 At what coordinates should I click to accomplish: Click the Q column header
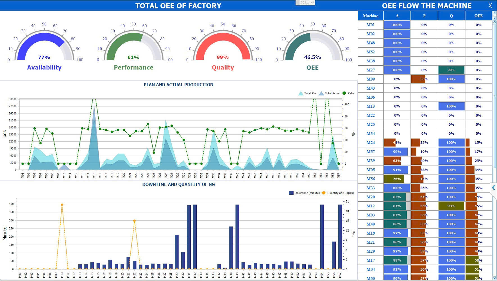[x=451, y=16]
